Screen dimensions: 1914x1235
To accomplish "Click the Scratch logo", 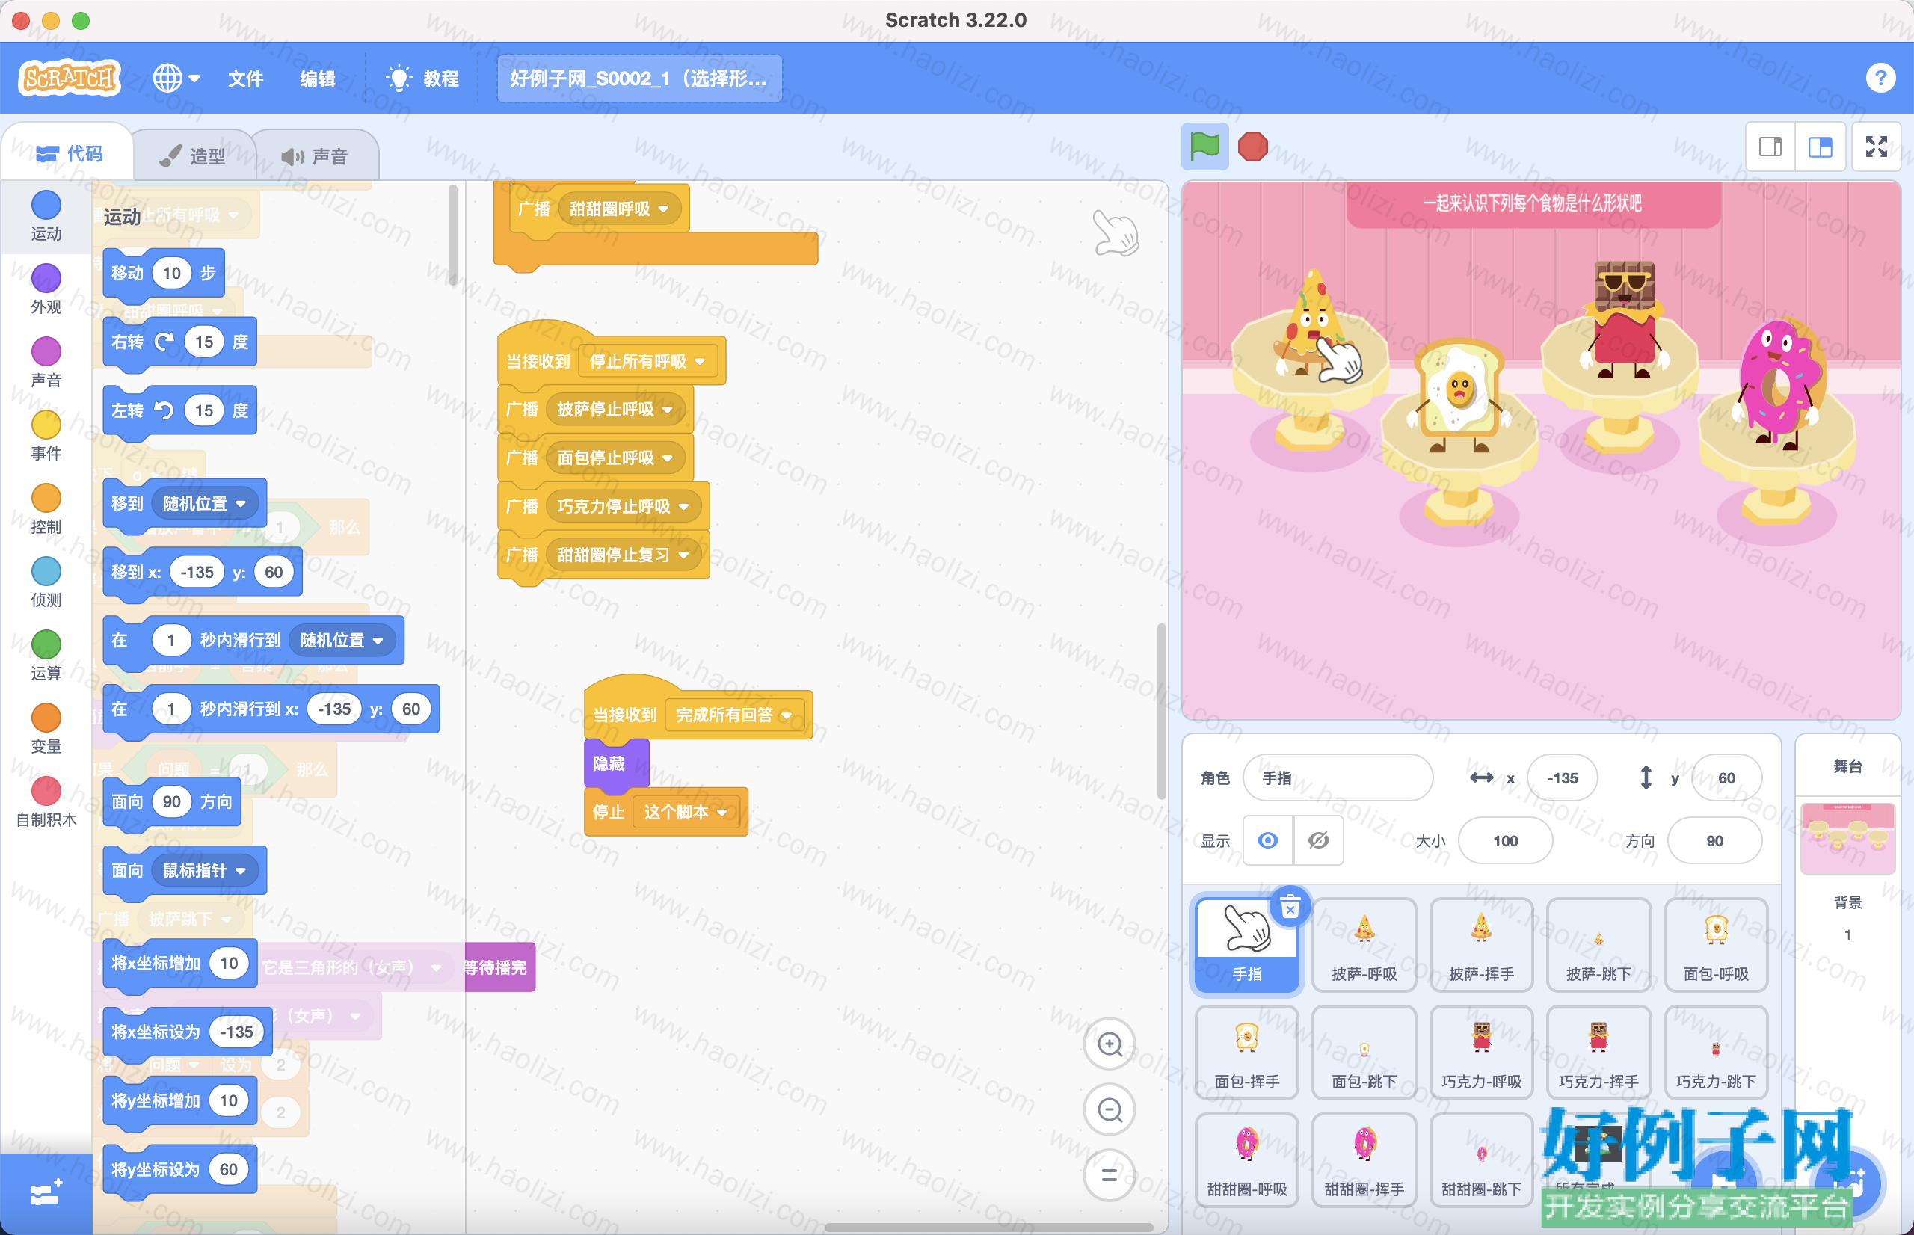I will point(70,78).
